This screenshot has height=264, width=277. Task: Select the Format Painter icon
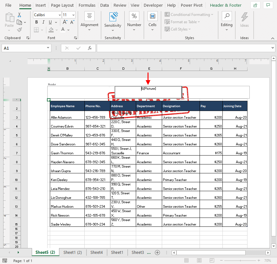pyautogui.click(x=19, y=30)
